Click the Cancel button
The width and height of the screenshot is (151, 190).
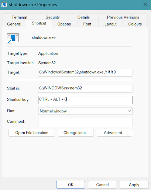(102, 185)
